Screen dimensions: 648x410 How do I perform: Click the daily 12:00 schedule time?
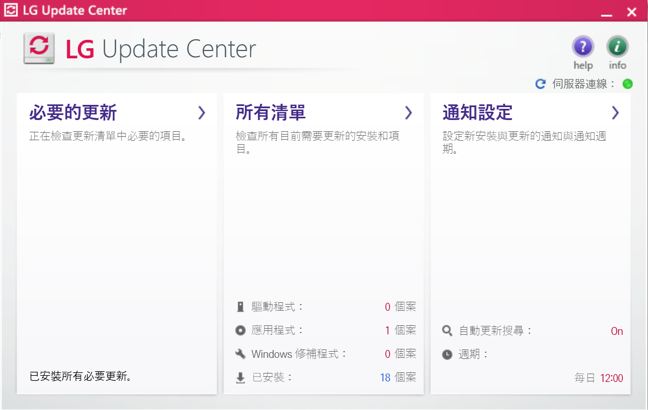point(611,378)
